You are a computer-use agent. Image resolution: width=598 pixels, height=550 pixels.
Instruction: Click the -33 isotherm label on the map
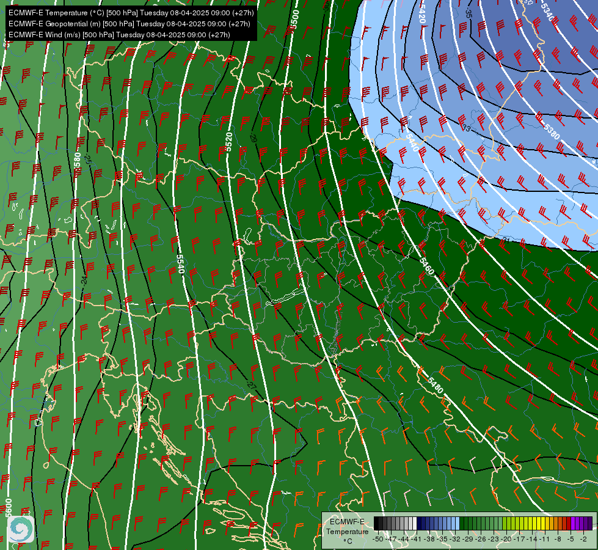(465, 128)
